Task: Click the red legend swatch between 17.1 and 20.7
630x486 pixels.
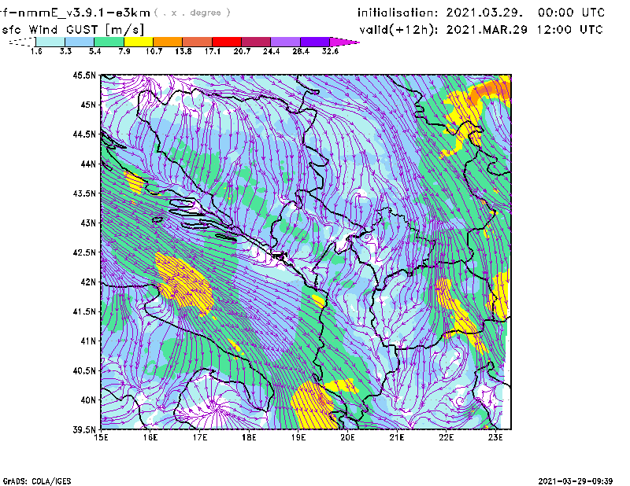Action: (227, 42)
